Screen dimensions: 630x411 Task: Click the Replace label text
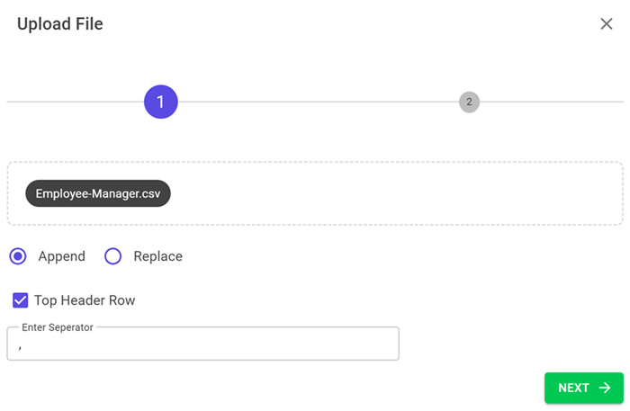pyautogui.click(x=157, y=256)
